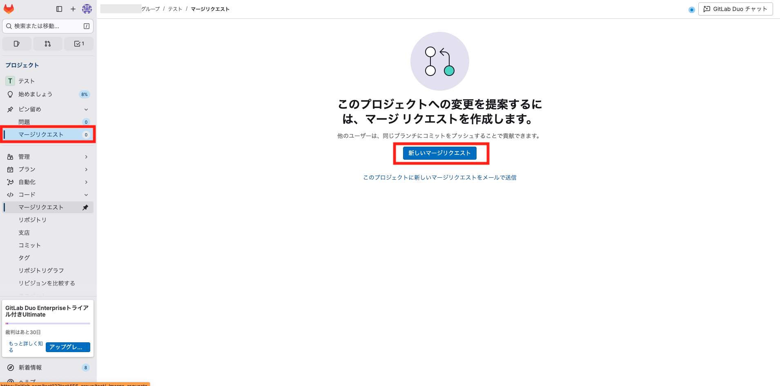Open pinned 問題 issues item
This screenshot has height=386, width=780.
pos(48,122)
